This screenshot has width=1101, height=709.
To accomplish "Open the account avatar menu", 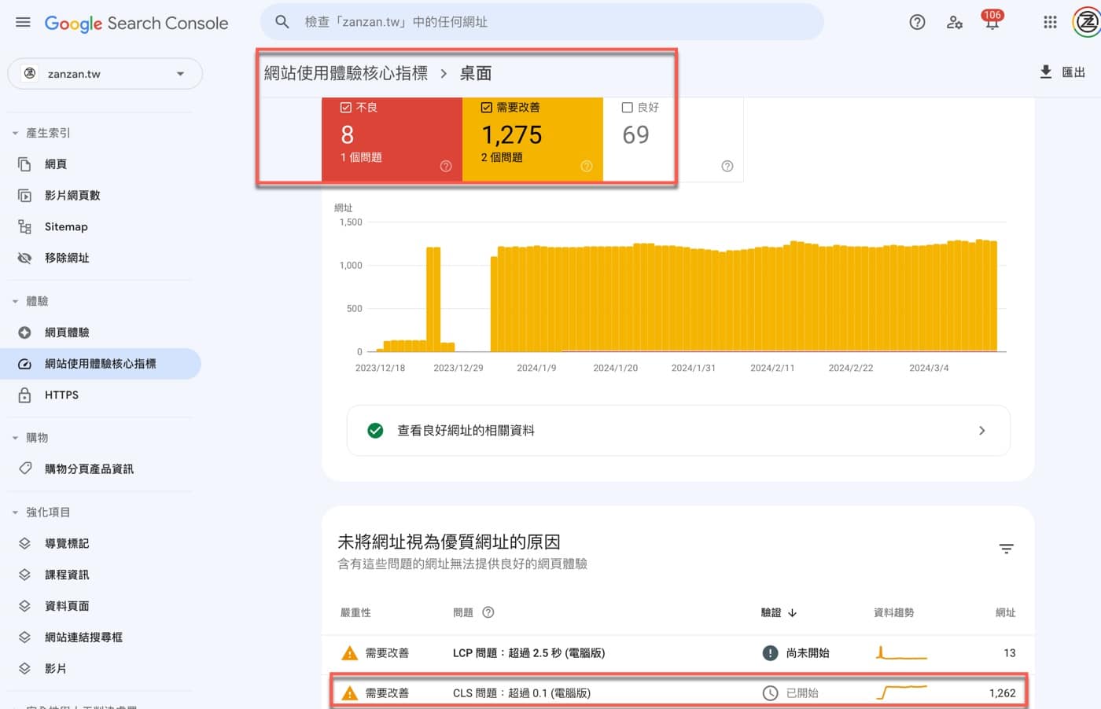I will [x=1087, y=22].
